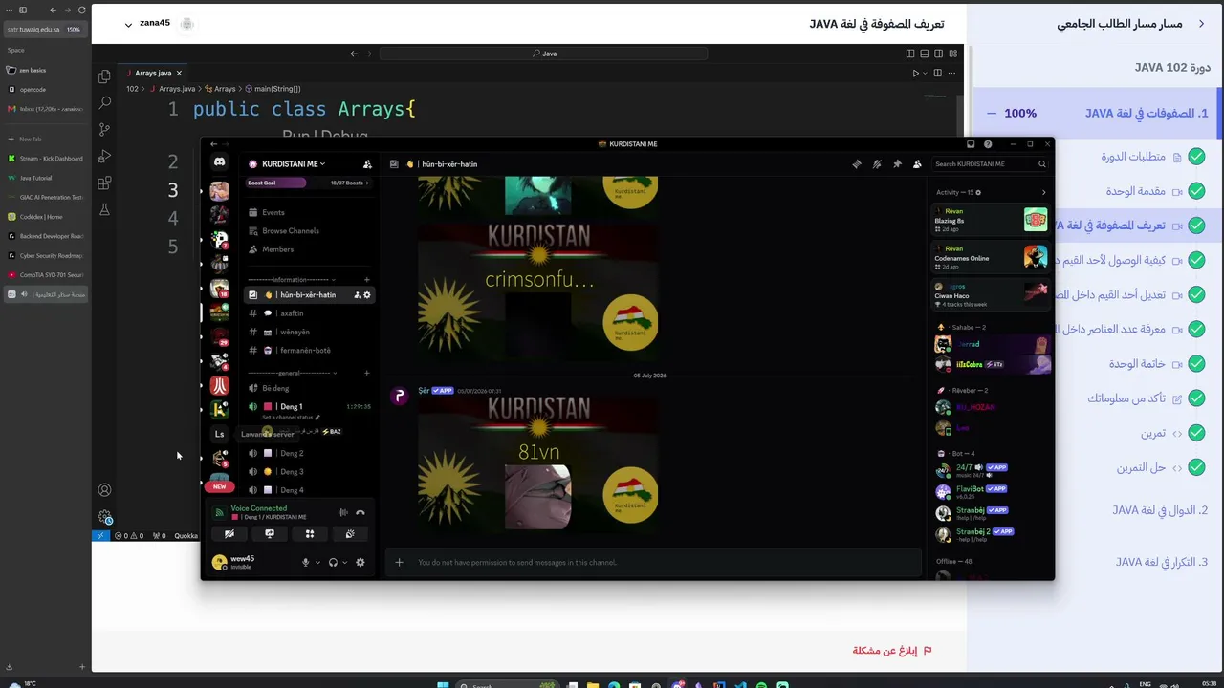Open Events in Discord server sidebar

click(273, 212)
